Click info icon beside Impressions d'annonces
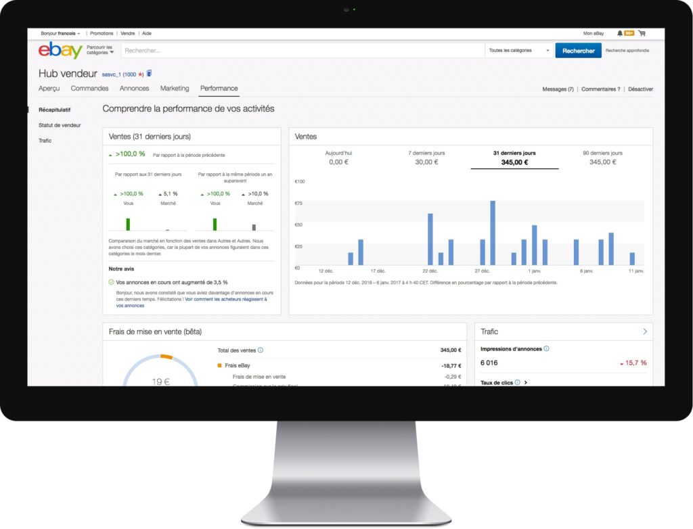Viewport: 693px width, 529px height. (546, 349)
